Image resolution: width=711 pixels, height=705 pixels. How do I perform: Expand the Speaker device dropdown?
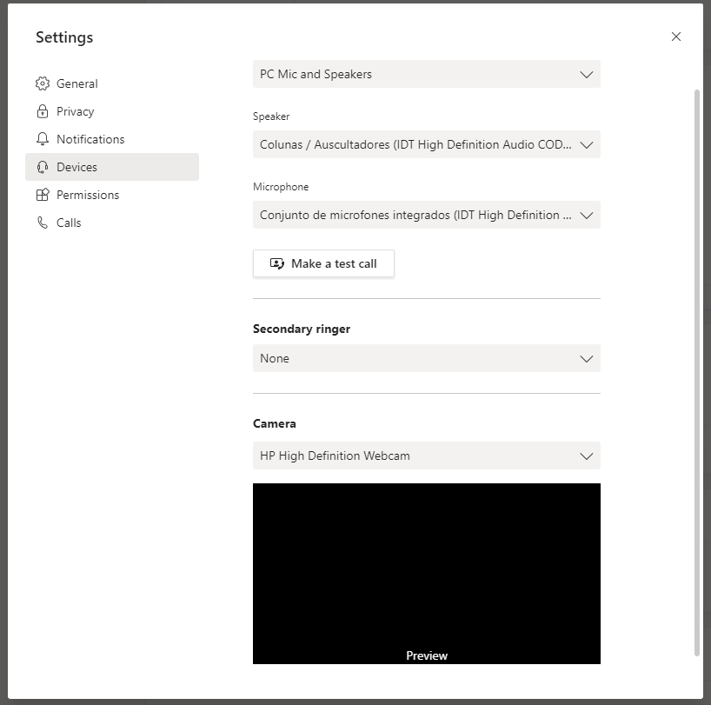click(426, 144)
